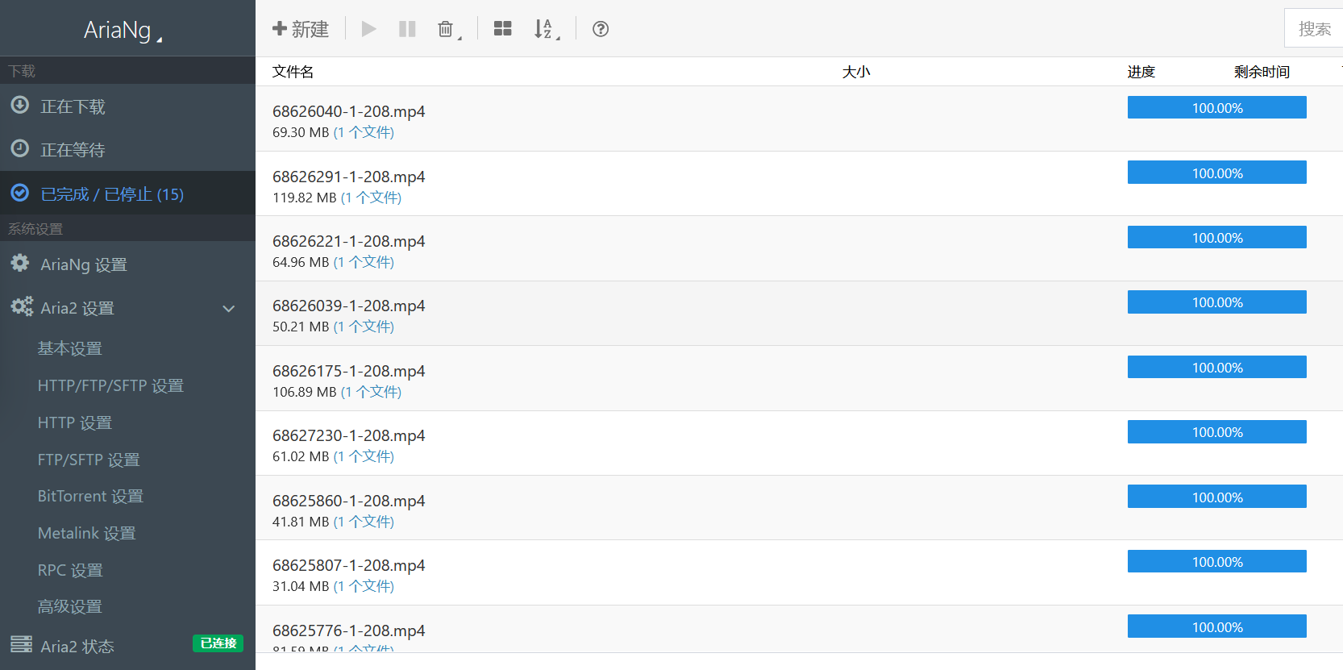
Task: Click the 新建 (new task) button
Action: click(301, 29)
